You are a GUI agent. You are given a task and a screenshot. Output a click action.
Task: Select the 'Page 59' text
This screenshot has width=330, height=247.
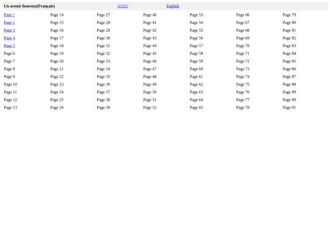point(196,62)
